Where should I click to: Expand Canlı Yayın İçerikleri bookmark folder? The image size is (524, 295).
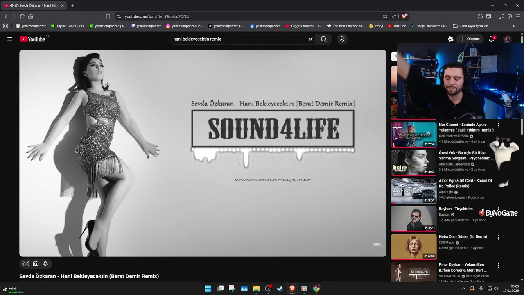pyautogui.click(x=470, y=26)
